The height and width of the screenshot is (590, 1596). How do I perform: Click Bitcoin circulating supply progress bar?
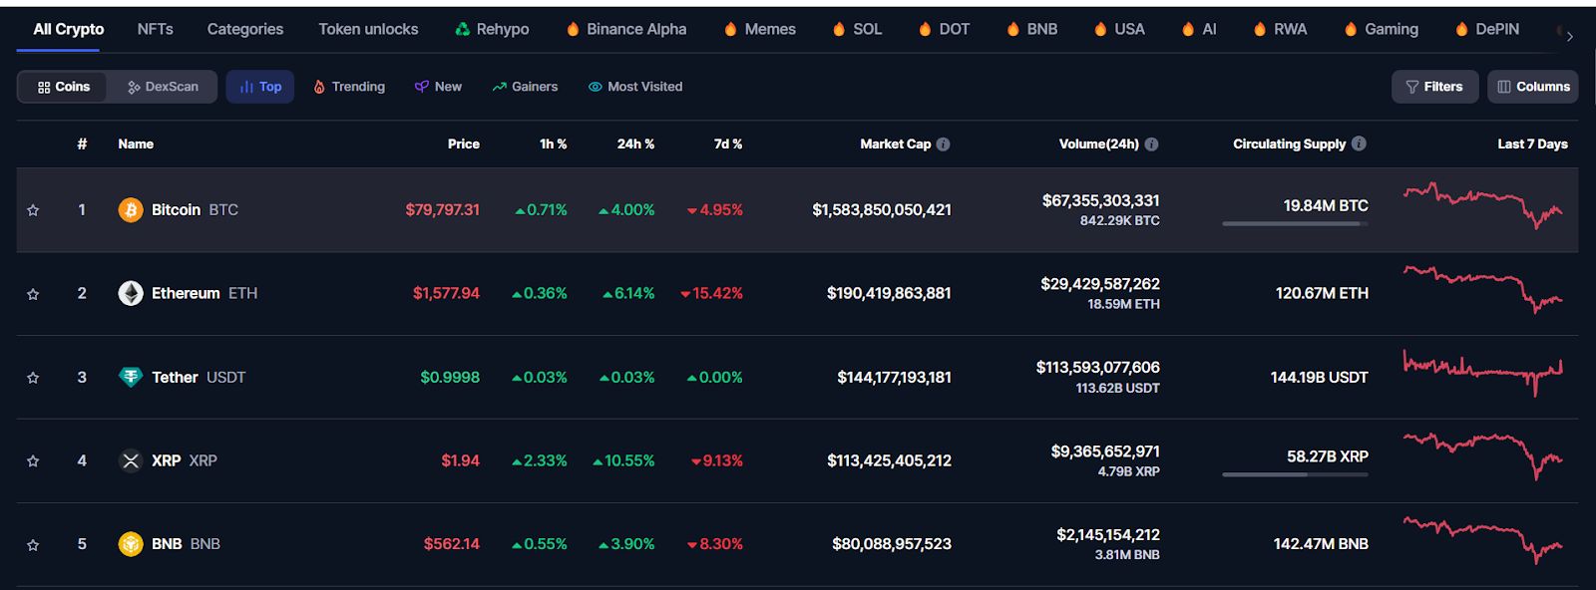tap(1295, 224)
